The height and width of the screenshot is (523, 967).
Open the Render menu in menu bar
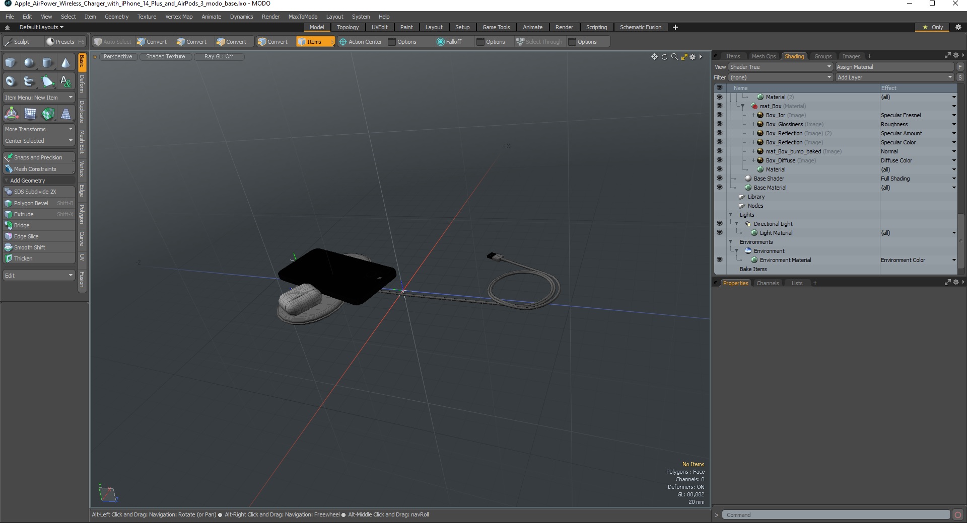[x=270, y=17]
